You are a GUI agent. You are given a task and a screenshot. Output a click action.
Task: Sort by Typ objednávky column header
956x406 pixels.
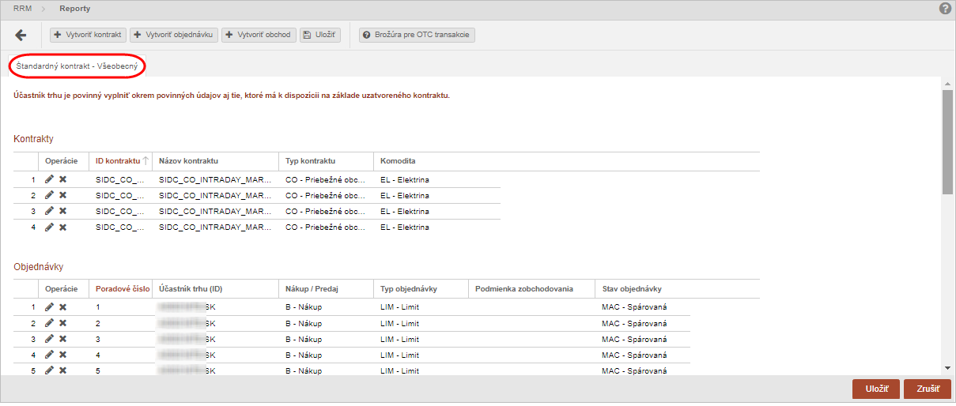point(421,288)
